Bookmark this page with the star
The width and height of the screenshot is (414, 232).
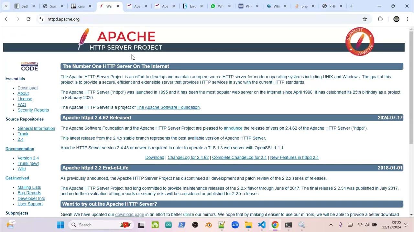[x=365, y=19]
